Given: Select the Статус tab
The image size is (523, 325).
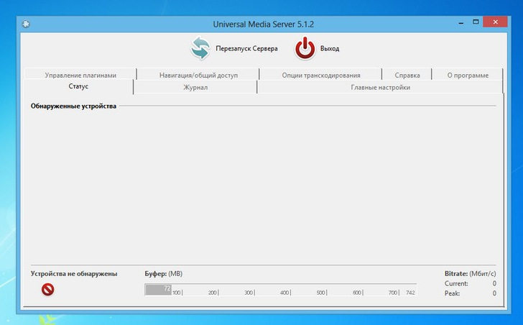Looking at the screenshot, I should tap(78, 86).
